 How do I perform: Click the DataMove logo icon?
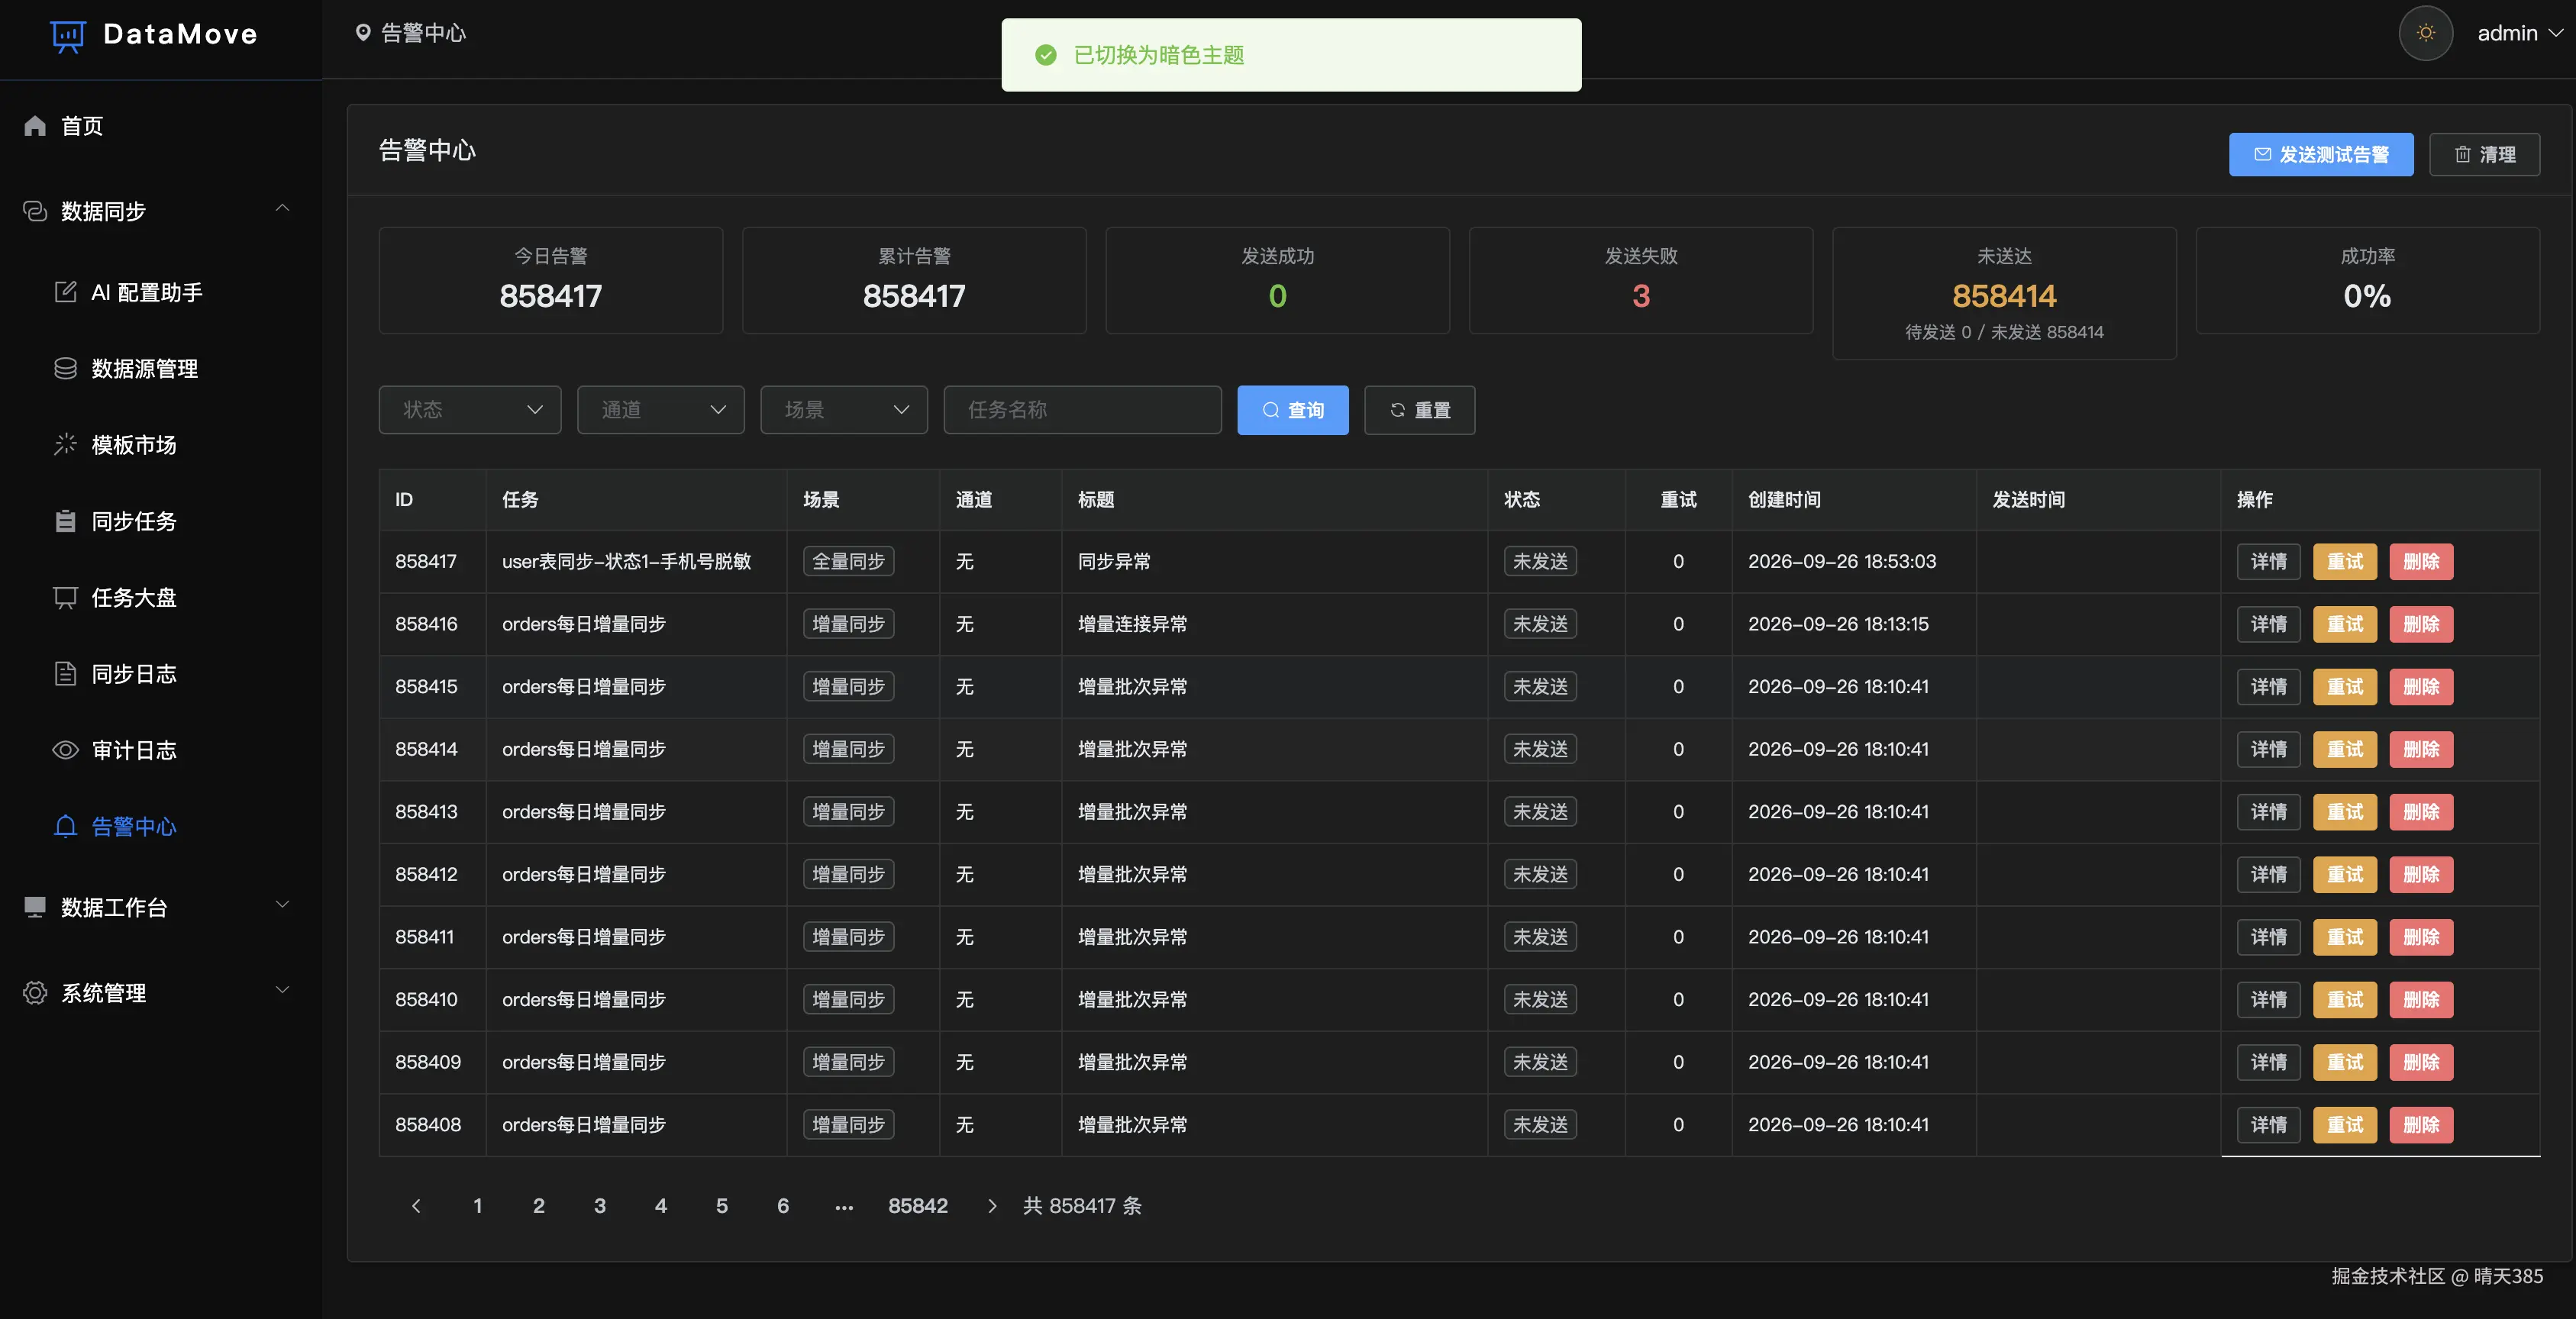[68, 36]
